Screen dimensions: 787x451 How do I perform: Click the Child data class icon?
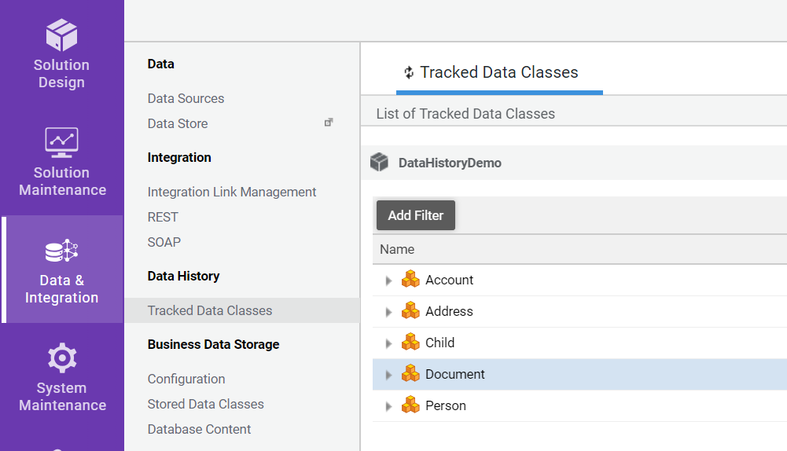coord(410,343)
